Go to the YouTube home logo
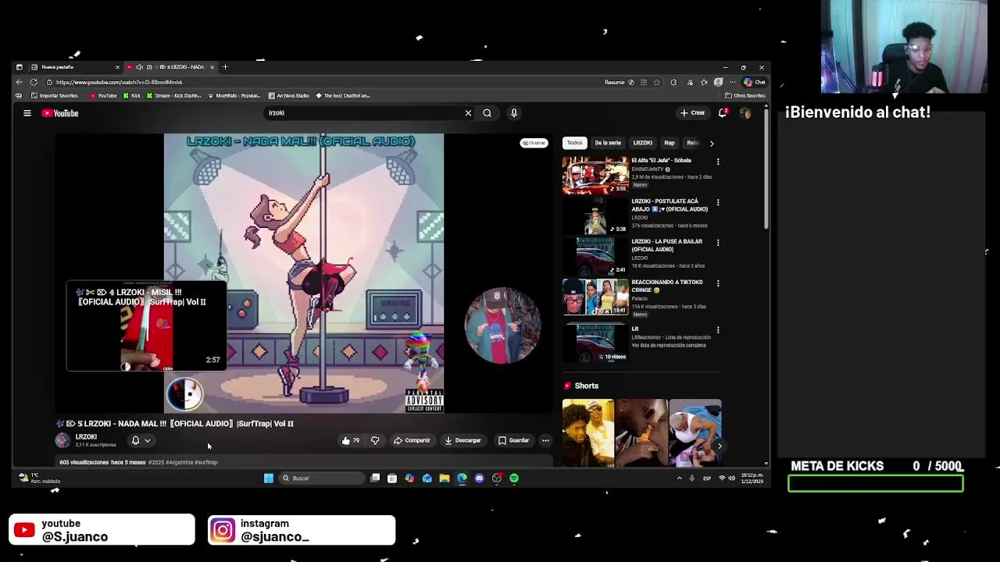Image resolution: width=1000 pixels, height=562 pixels. pyautogui.click(x=60, y=113)
